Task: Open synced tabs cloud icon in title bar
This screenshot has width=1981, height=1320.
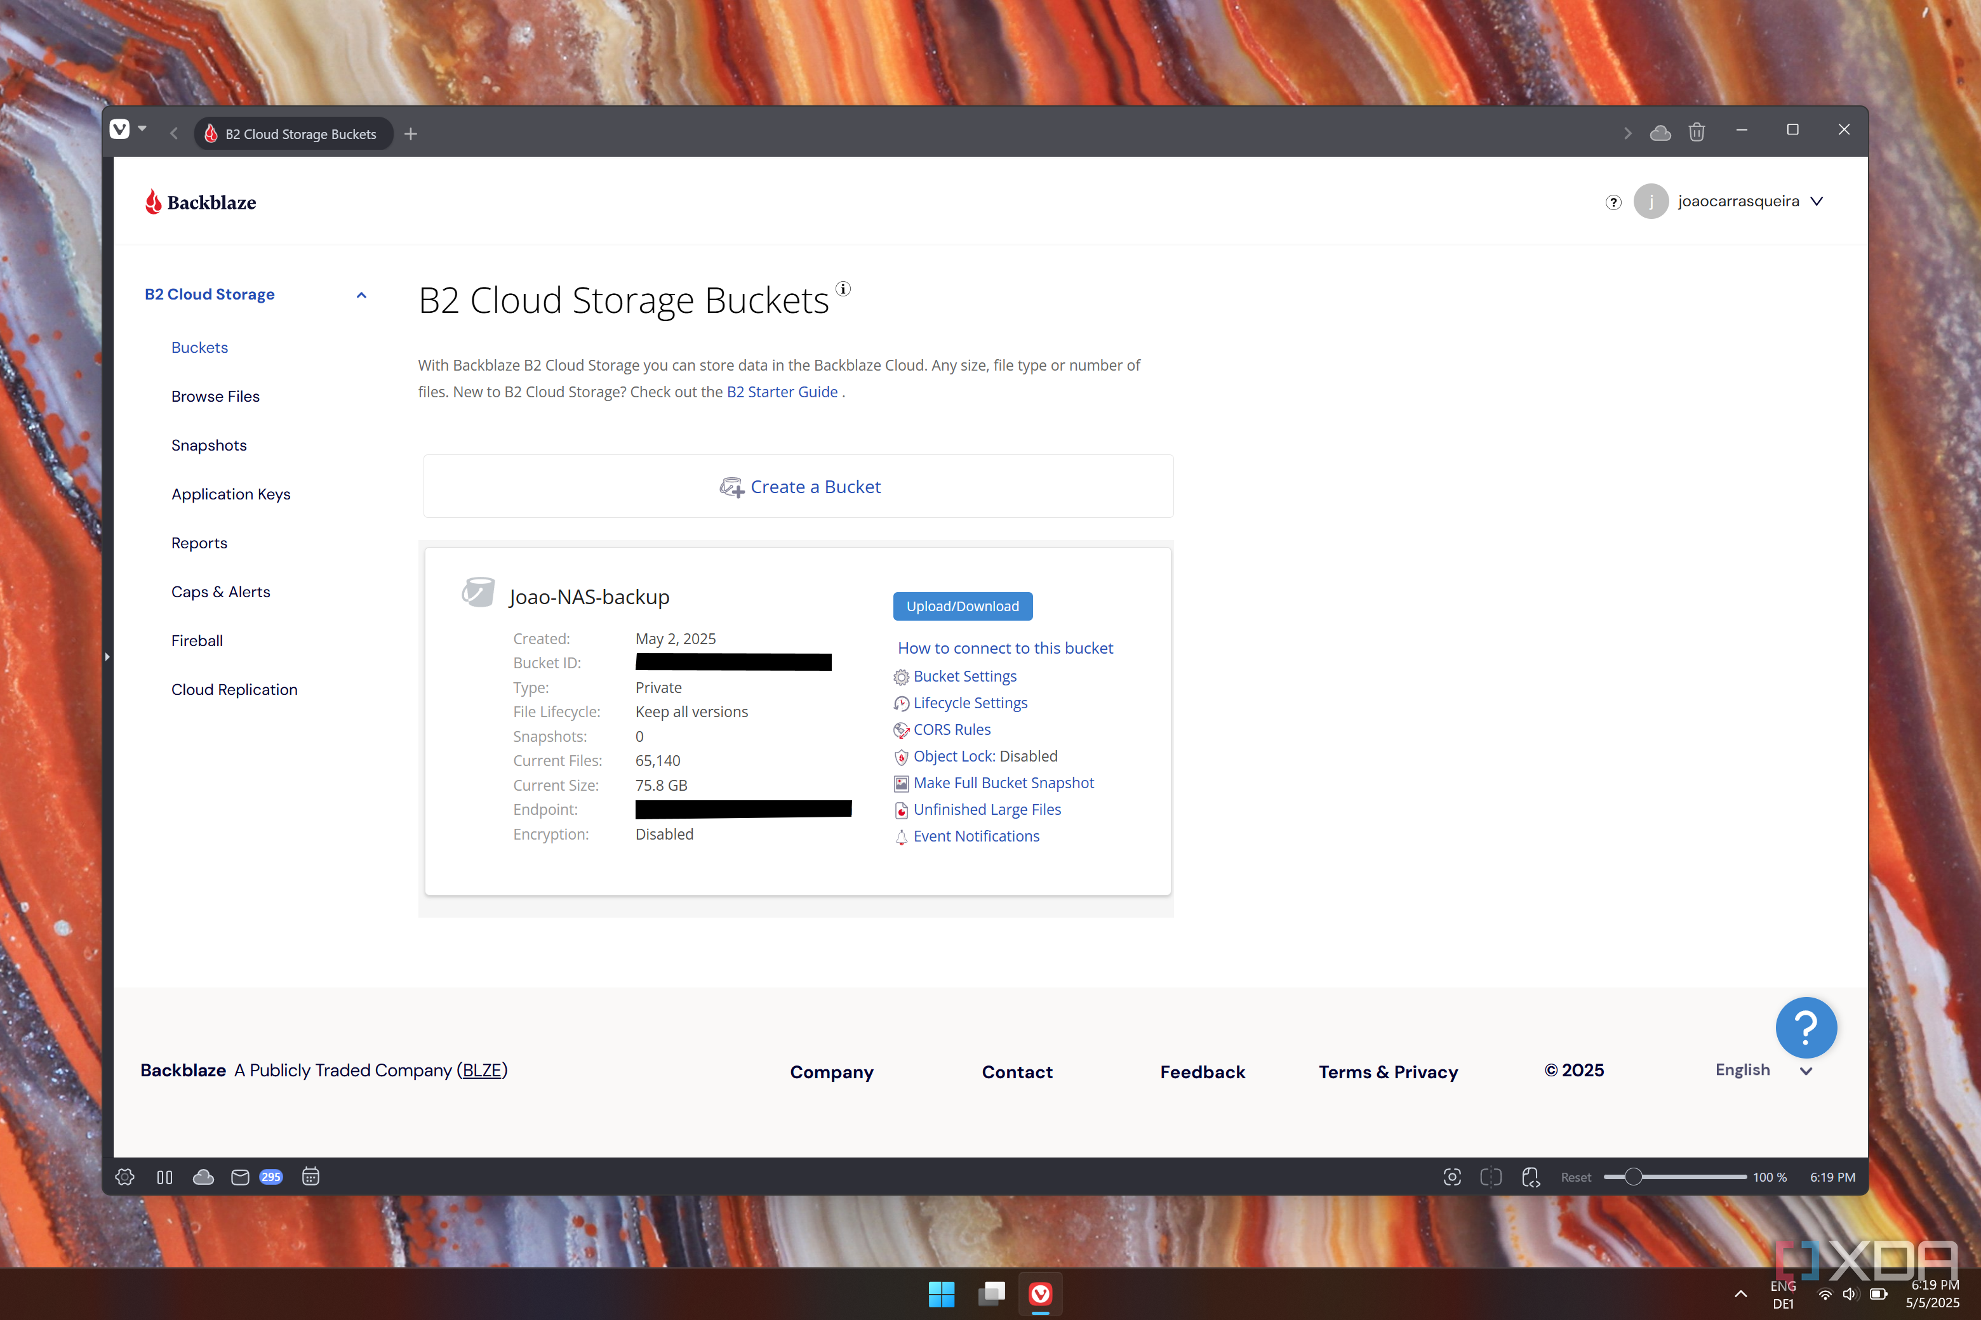Action: (1660, 133)
